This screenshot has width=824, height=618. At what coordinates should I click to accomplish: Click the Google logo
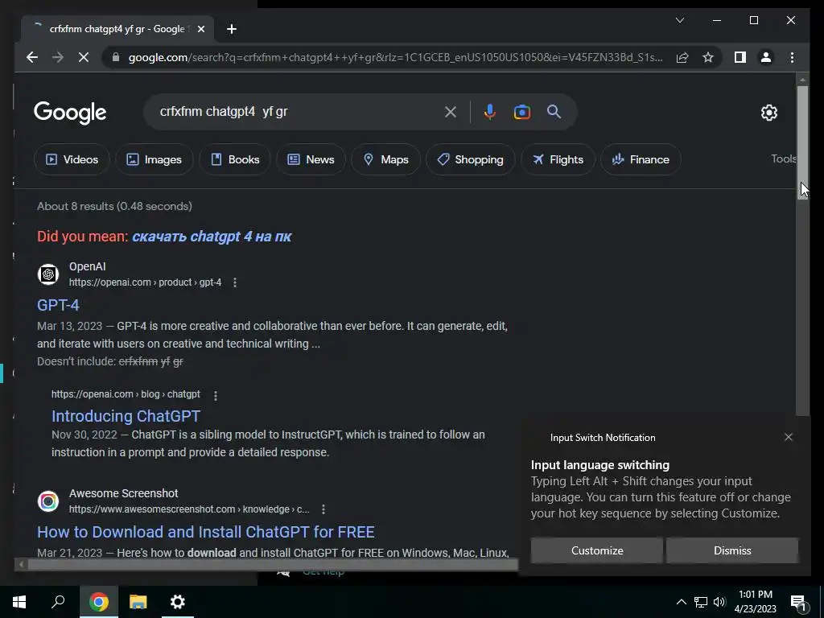point(70,113)
